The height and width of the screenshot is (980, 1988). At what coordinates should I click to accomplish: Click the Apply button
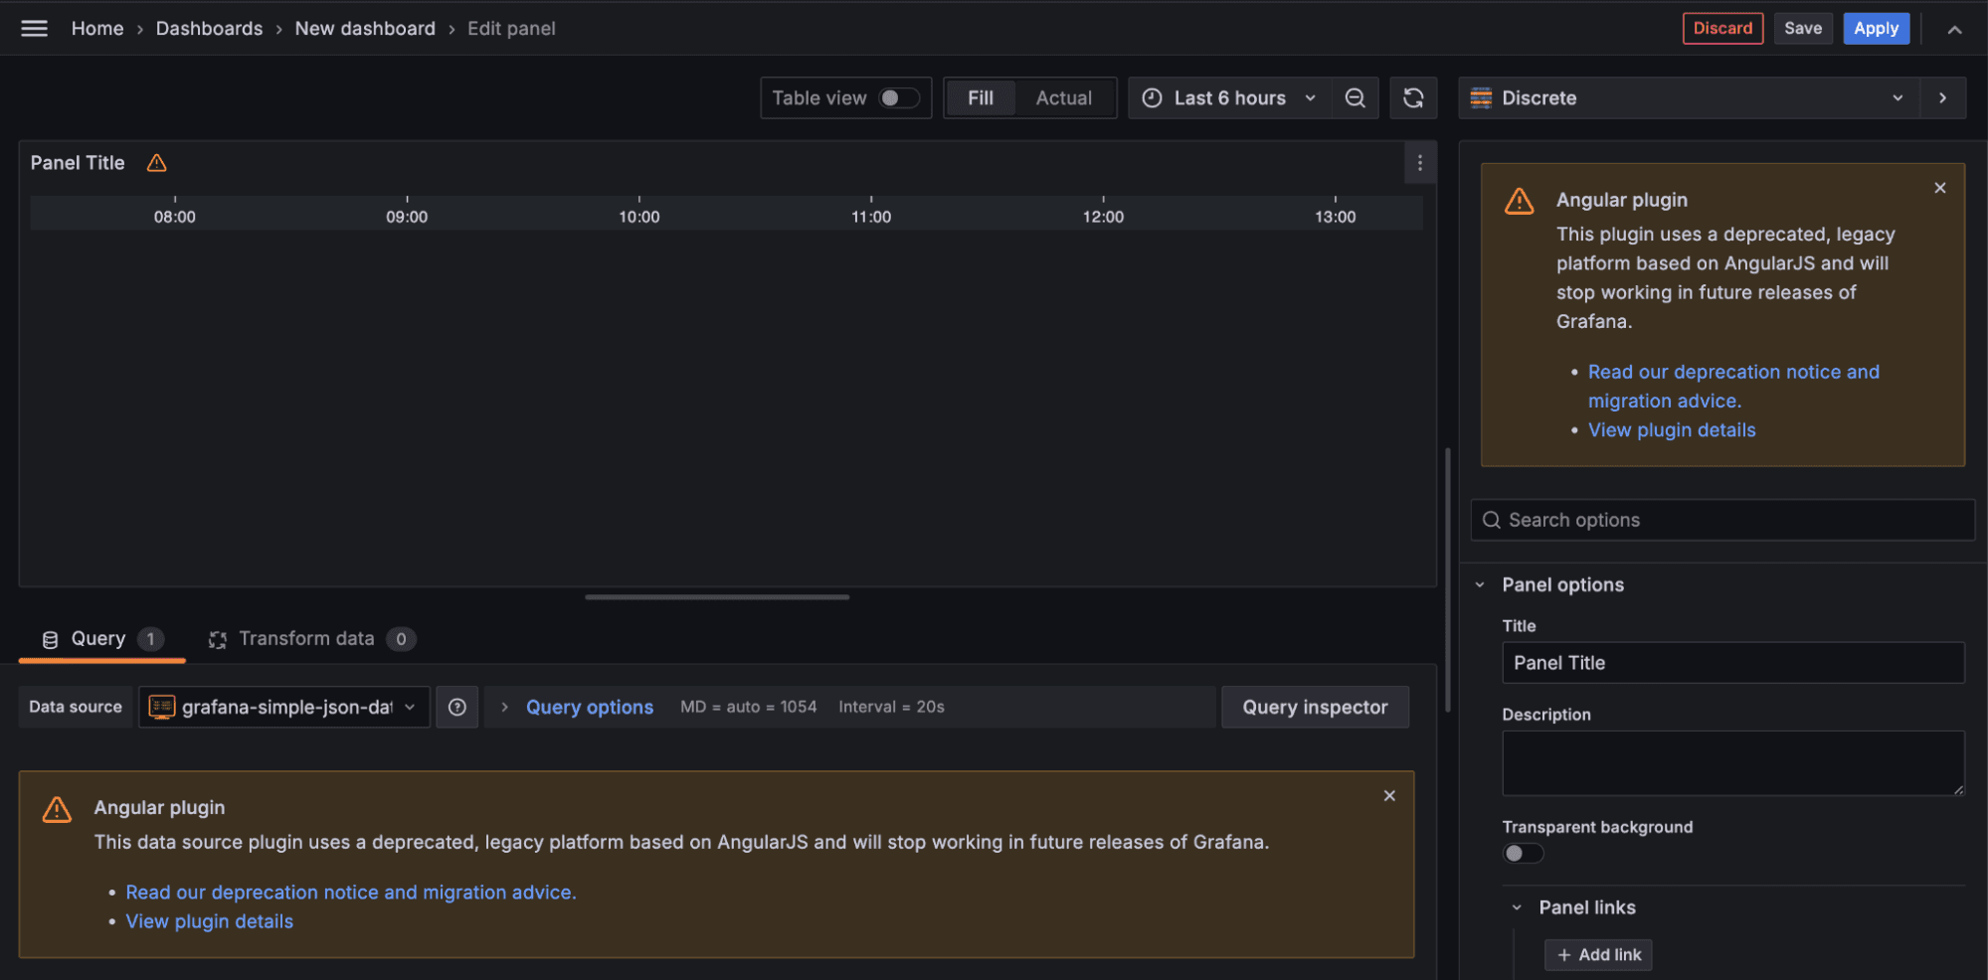1876,29
